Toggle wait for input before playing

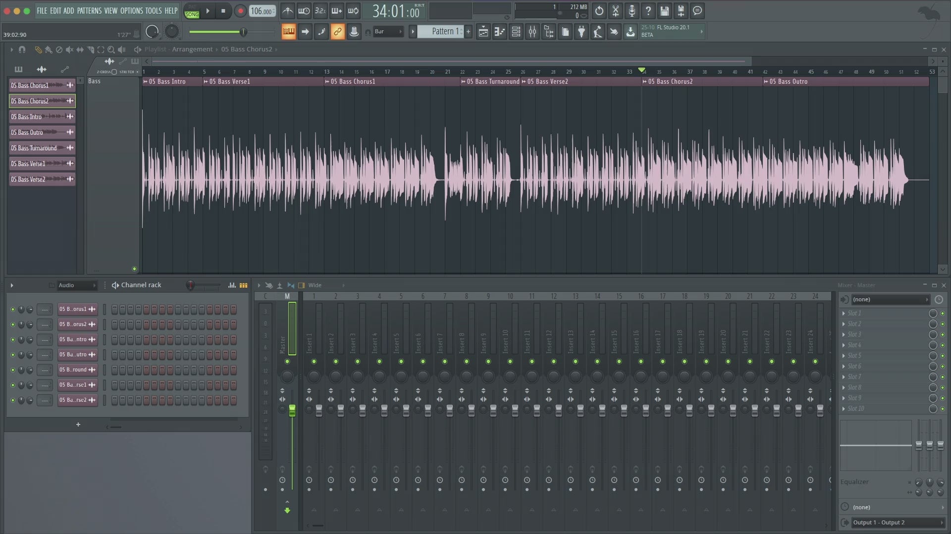click(304, 11)
